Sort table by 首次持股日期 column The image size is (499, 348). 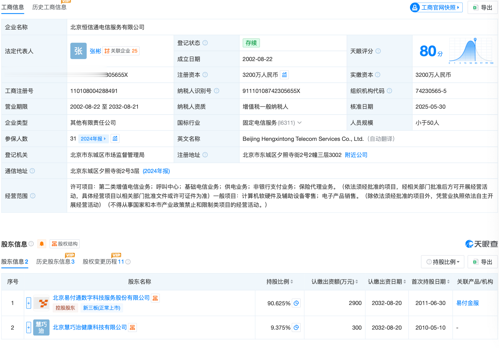pos(448,282)
